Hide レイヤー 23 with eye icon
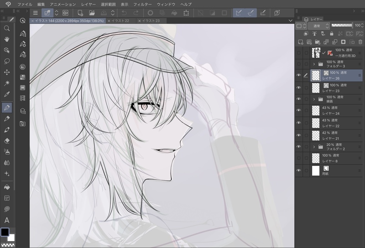 coord(298,88)
